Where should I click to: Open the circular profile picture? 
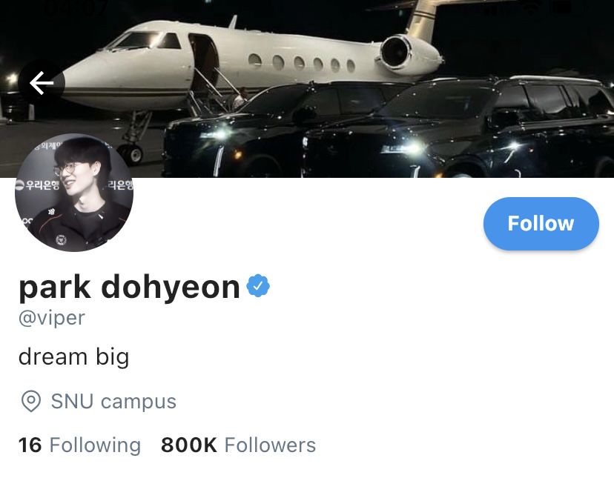click(74, 192)
